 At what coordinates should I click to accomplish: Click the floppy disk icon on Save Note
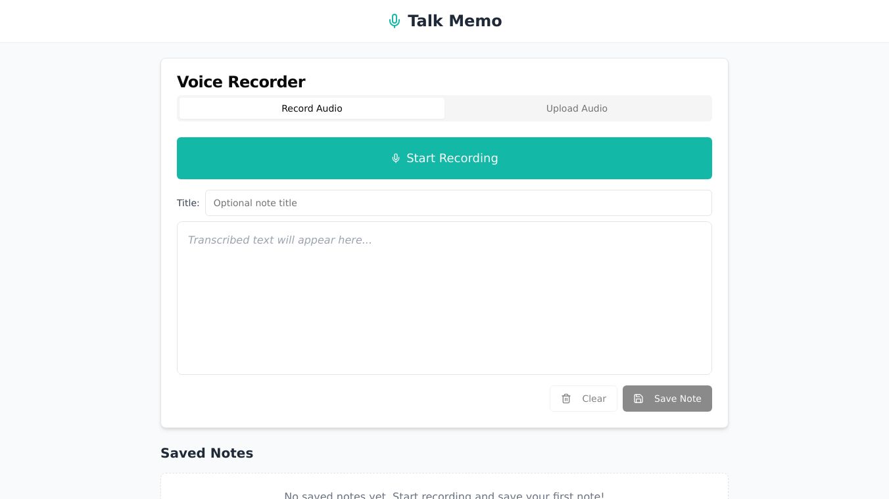click(x=638, y=399)
